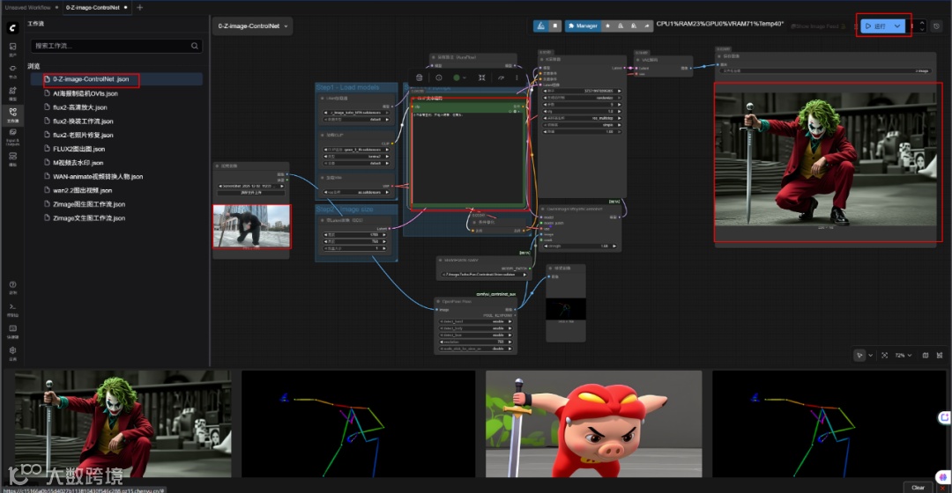Open flux2-换装工作流.json workflow

click(83, 121)
